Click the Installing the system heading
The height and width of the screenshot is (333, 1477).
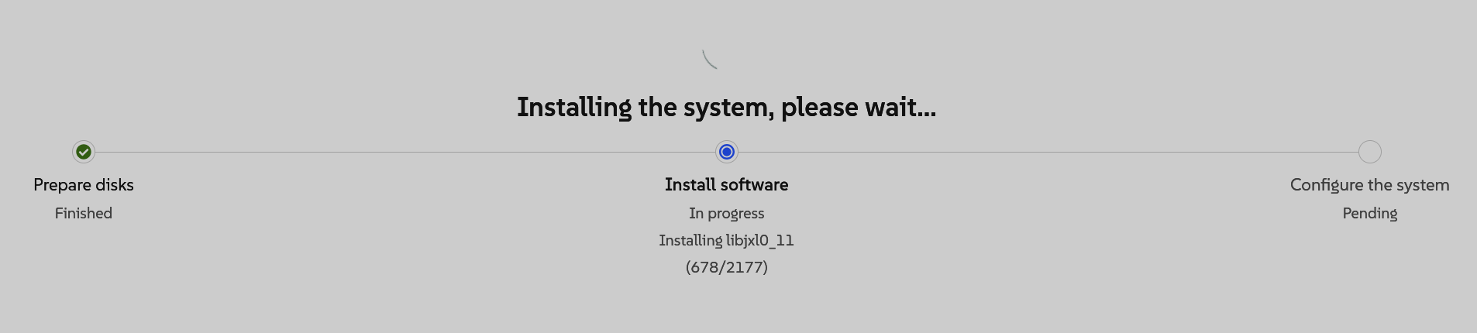tap(727, 107)
